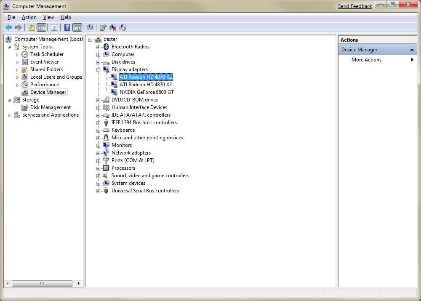Viewport: 421px width, 301px height.
Task: Expand the Network adapters category
Action: pyautogui.click(x=98, y=153)
